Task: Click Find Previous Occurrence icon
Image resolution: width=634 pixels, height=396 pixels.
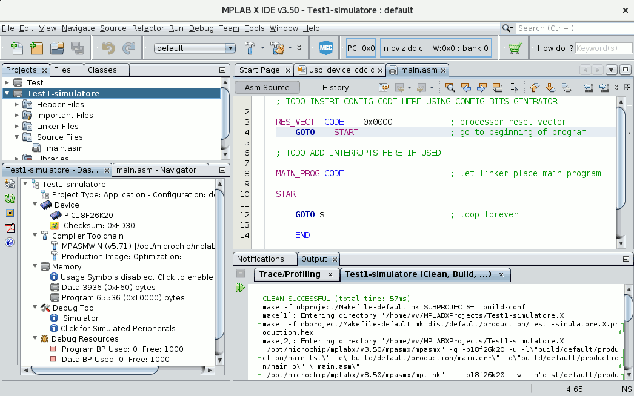Action: pyautogui.click(x=465, y=87)
